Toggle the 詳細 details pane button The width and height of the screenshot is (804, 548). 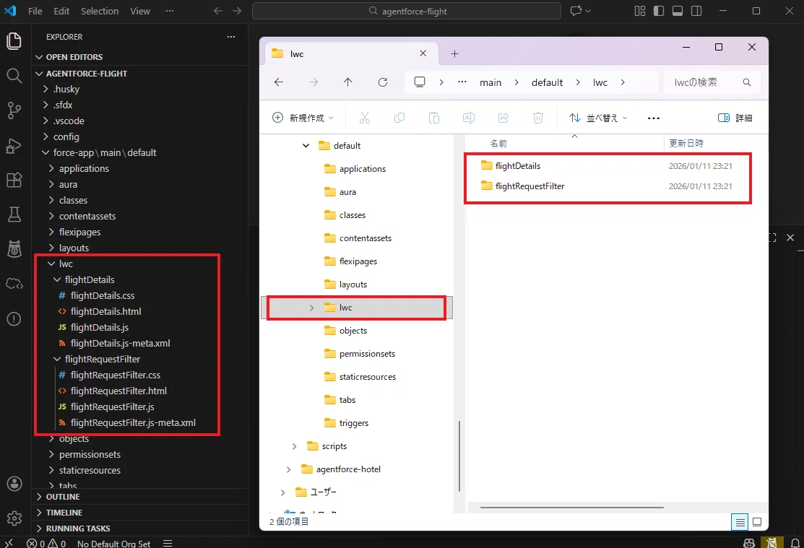[735, 118]
